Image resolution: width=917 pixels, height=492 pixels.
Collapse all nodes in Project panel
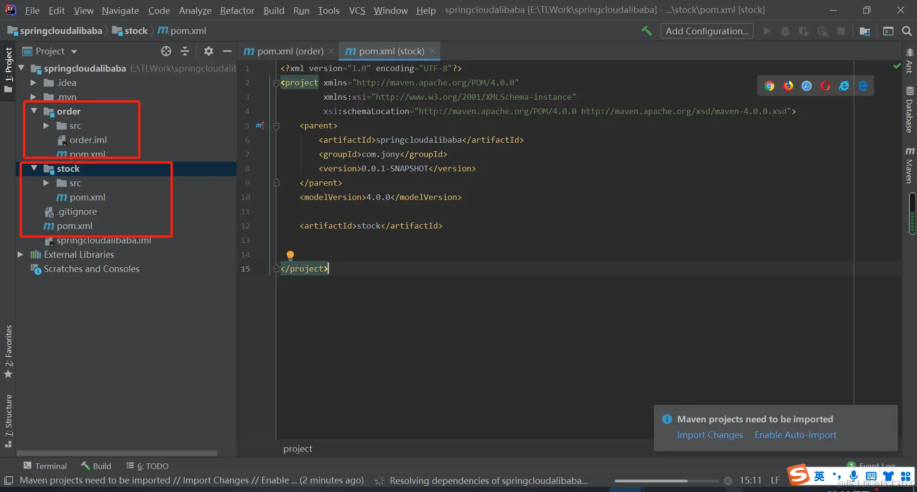[185, 51]
